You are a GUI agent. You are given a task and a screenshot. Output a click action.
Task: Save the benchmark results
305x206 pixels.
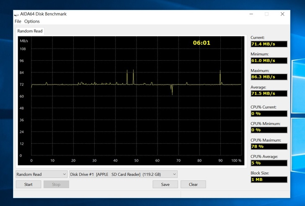pos(165,184)
